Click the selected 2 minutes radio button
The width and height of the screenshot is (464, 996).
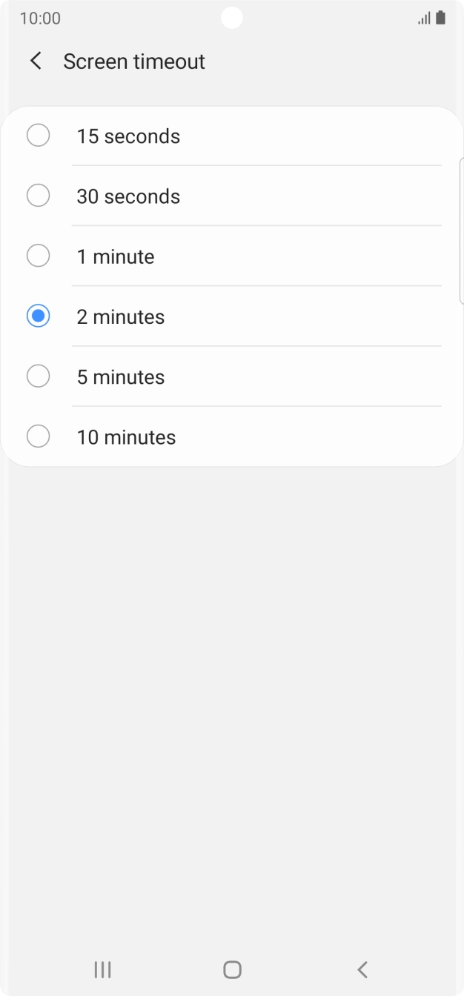pos(38,316)
